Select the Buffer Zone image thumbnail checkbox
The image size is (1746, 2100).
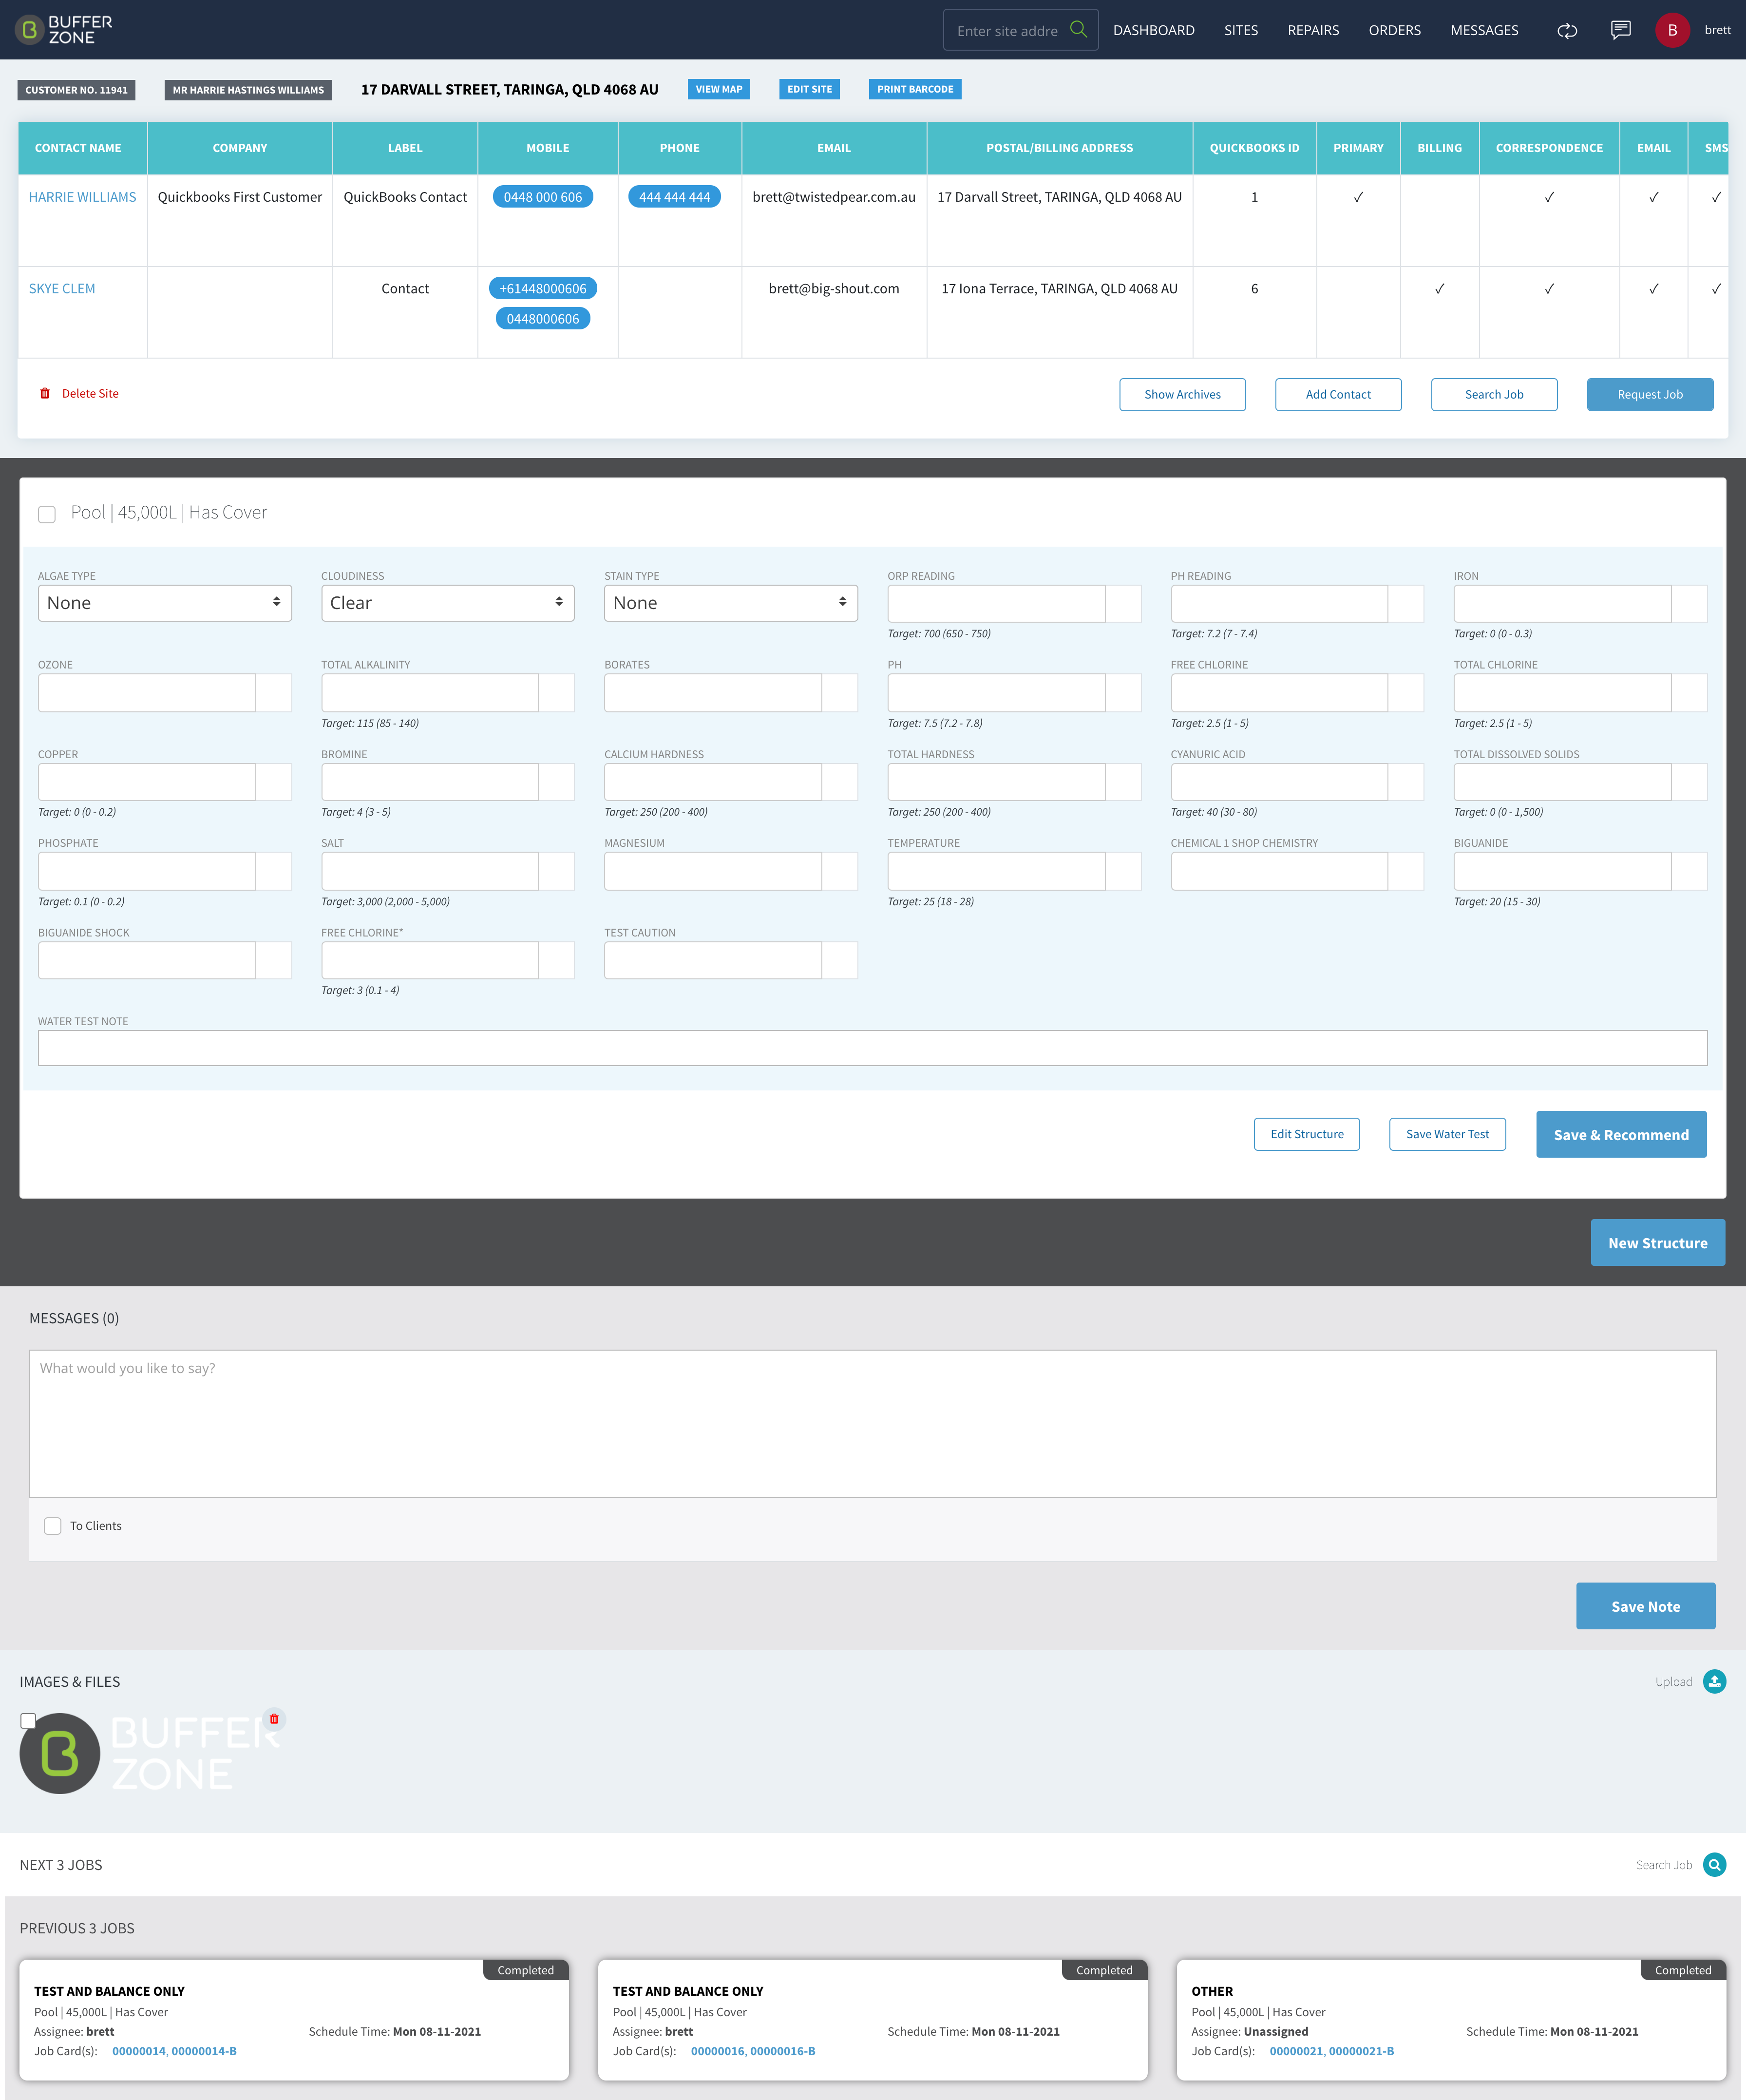coord(28,1720)
